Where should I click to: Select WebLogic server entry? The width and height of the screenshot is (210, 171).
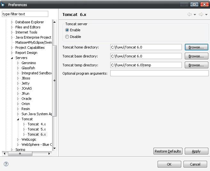click(x=29, y=139)
